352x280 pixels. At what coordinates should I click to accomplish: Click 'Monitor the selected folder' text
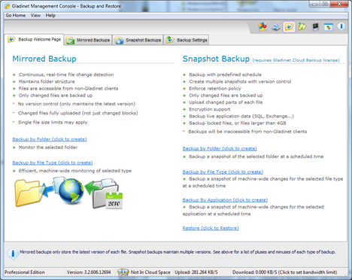click(48, 148)
